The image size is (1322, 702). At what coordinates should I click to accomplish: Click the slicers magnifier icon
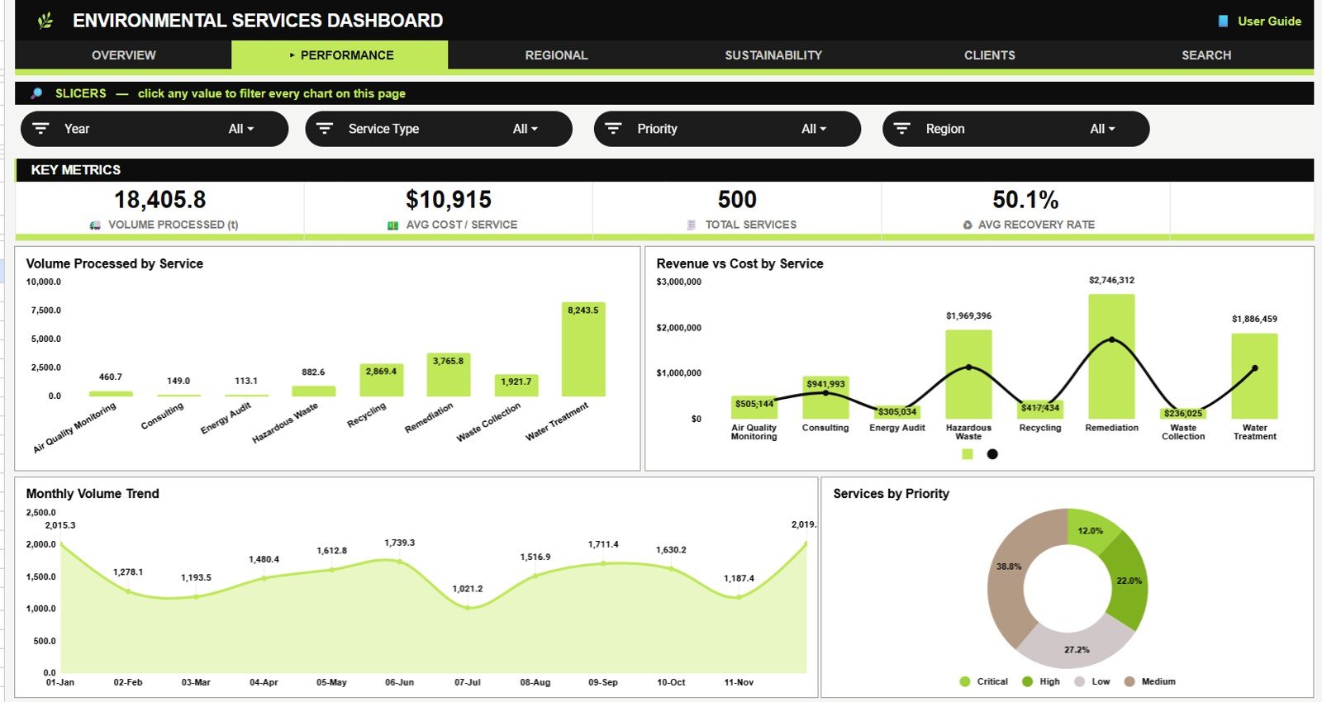coord(36,93)
